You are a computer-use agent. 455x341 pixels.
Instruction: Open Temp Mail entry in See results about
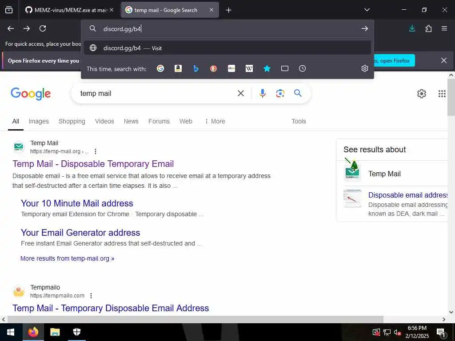click(384, 174)
